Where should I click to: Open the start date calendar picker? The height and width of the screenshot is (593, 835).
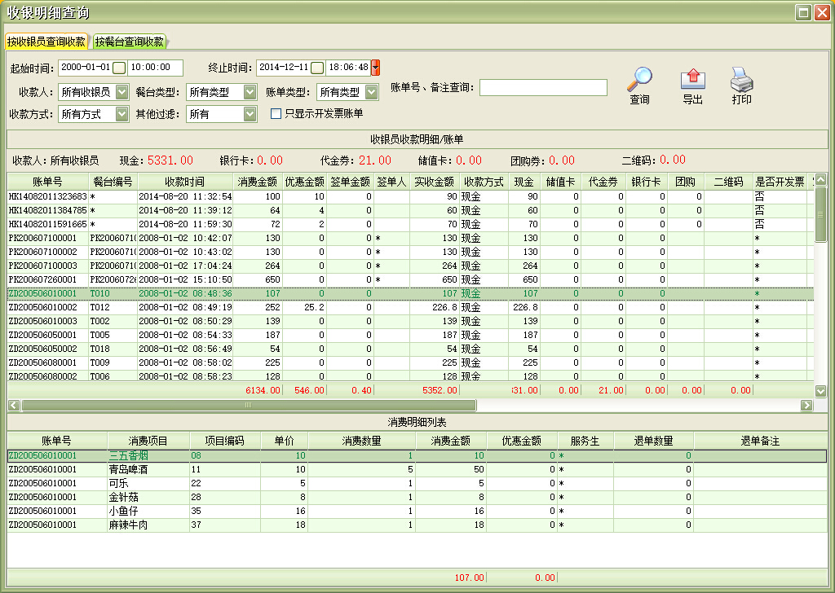coord(119,68)
